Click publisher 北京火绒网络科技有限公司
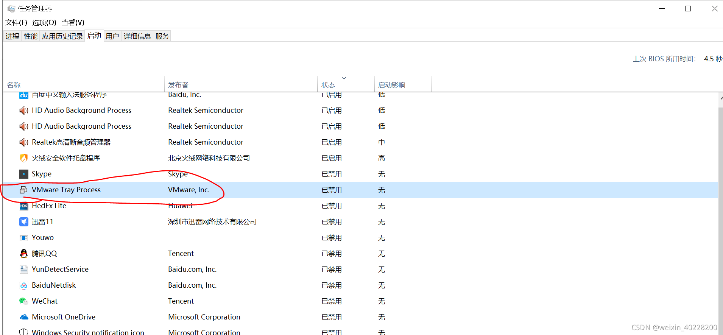This screenshot has height=335, width=723. tap(209, 158)
